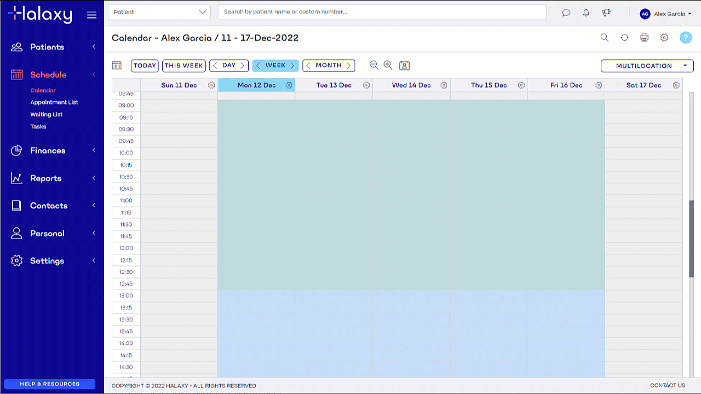Open the Help question mark icon
The height and width of the screenshot is (394, 701).
pyautogui.click(x=686, y=38)
